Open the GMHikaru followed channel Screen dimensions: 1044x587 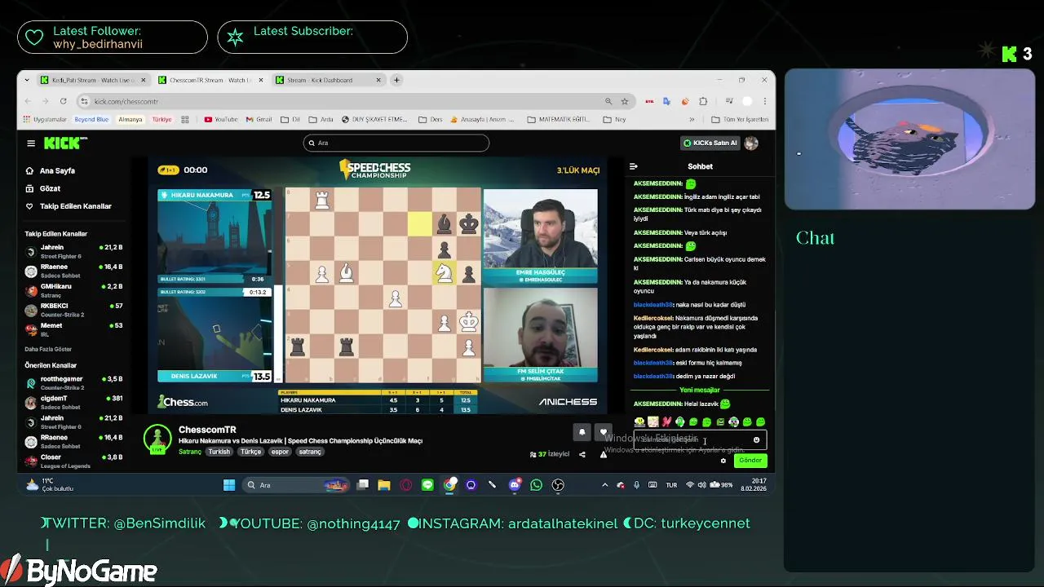[73, 289]
